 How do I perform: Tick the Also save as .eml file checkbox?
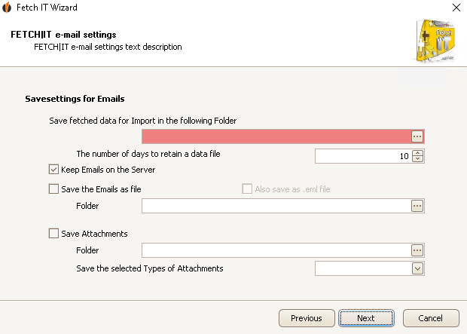[247, 188]
